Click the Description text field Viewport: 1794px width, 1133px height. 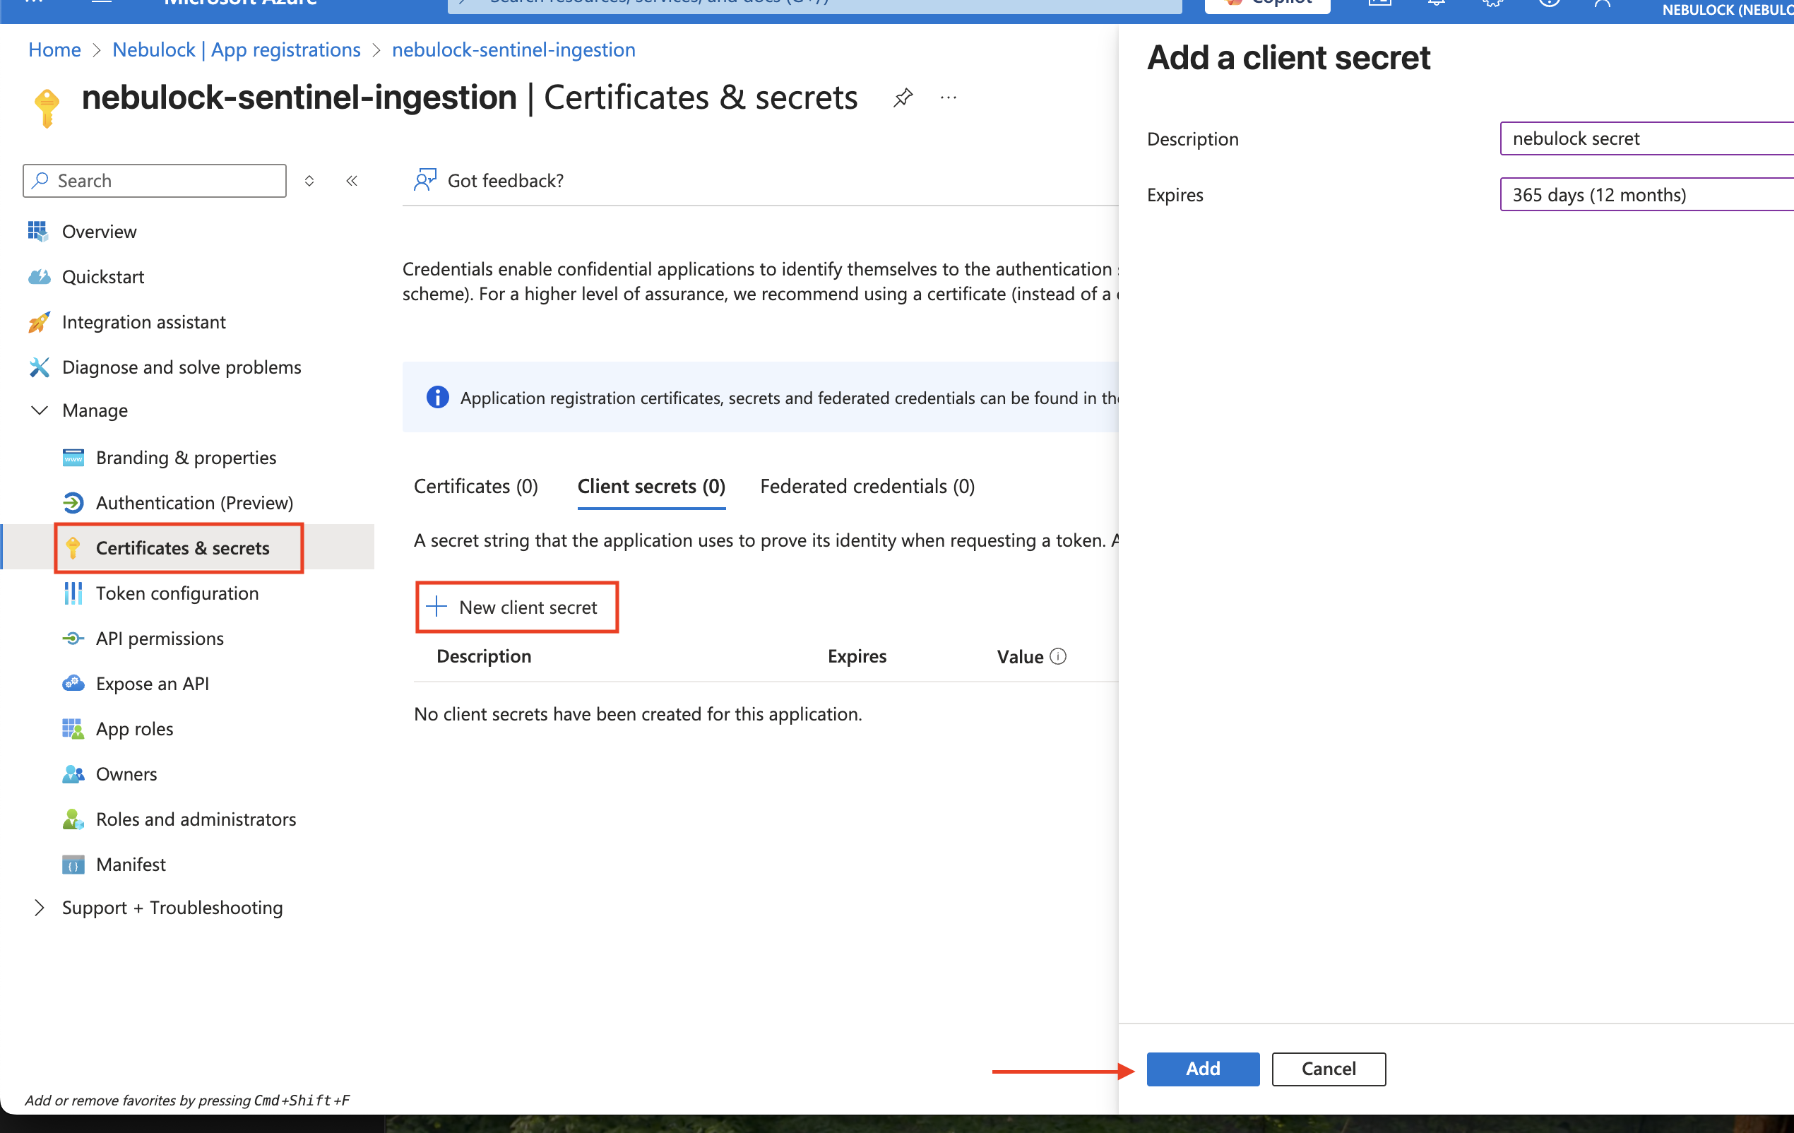coord(1645,138)
